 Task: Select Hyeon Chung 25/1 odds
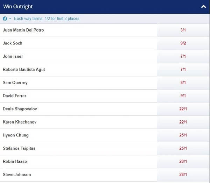point(183,135)
